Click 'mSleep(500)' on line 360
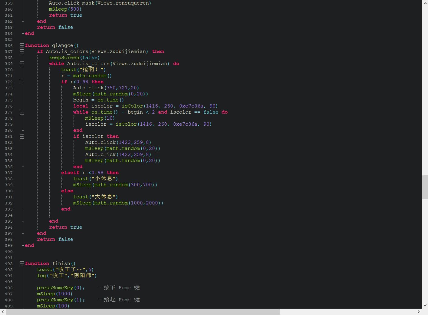Viewport: 428px width, 315px height. 65,9
